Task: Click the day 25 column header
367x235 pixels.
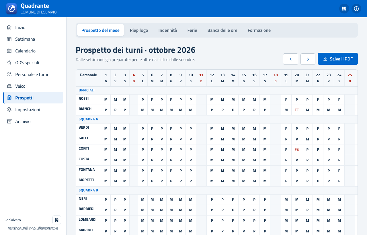Action: (350, 78)
